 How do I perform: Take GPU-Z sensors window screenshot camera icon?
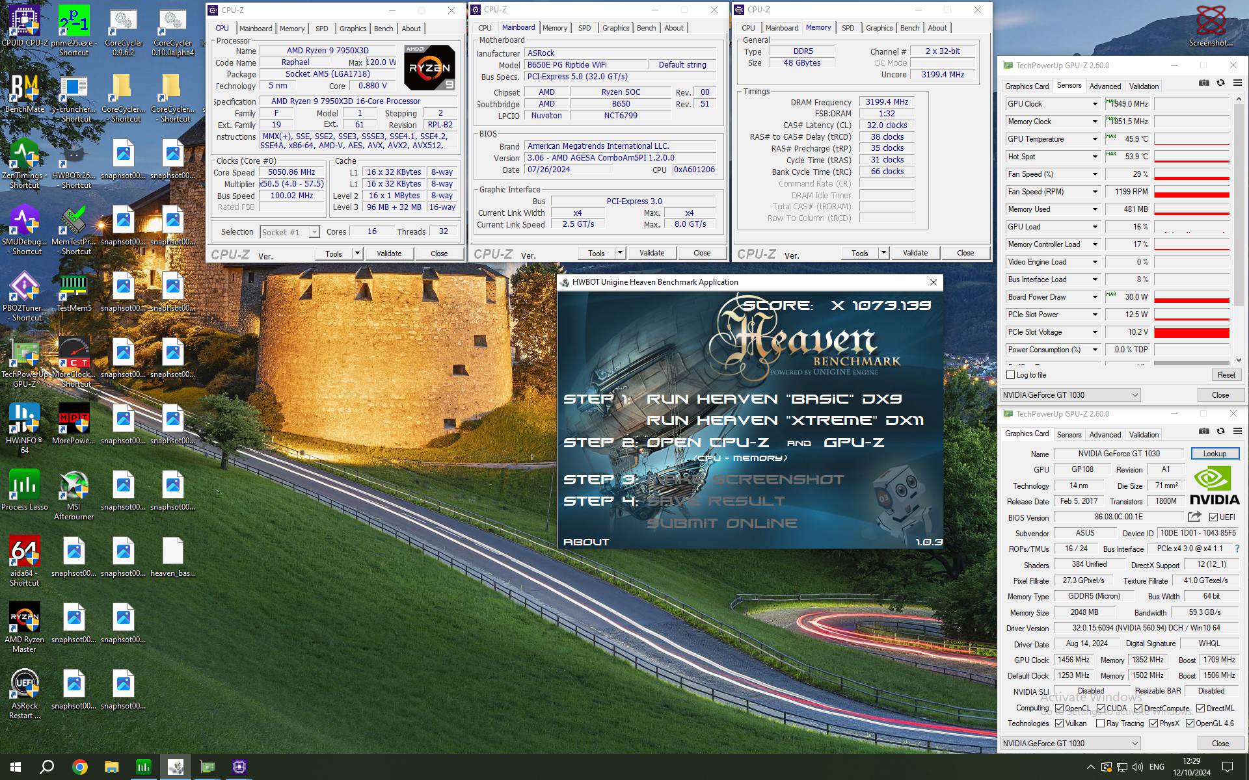pos(1204,83)
